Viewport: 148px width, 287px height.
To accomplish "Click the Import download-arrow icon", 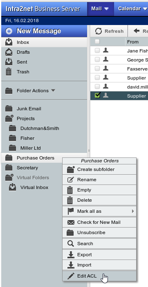I will pos(71,265).
